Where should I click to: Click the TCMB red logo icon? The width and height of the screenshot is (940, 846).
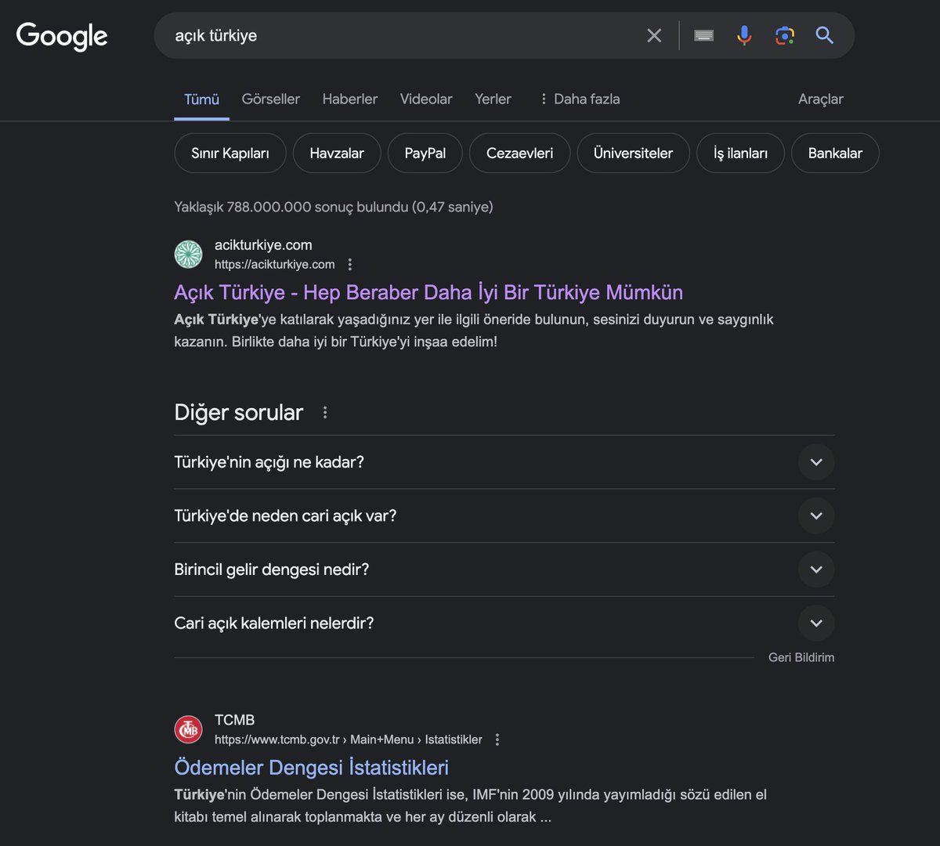(188, 728)
